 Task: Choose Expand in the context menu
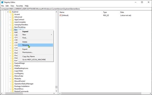[35, 32]
